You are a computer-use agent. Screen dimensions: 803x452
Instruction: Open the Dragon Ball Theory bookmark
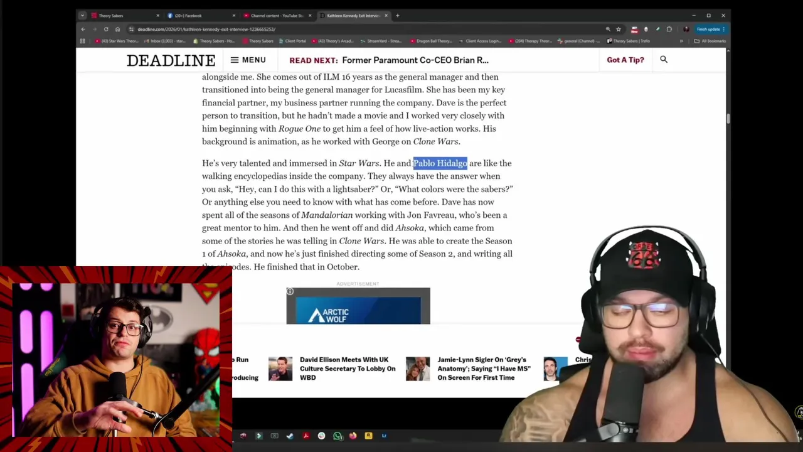(x=431, y=41)
